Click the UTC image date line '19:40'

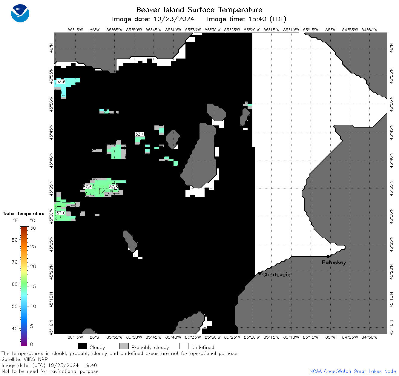click(49, 366)
